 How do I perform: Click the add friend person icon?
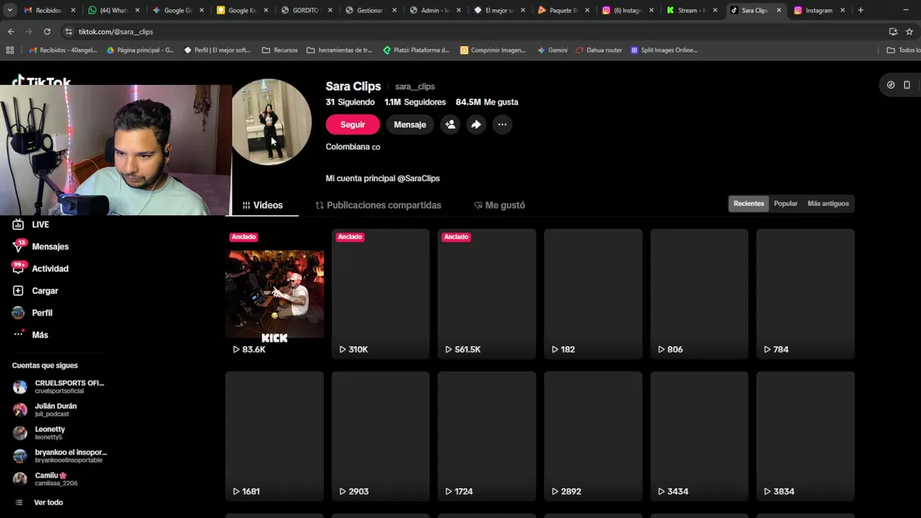450,124
